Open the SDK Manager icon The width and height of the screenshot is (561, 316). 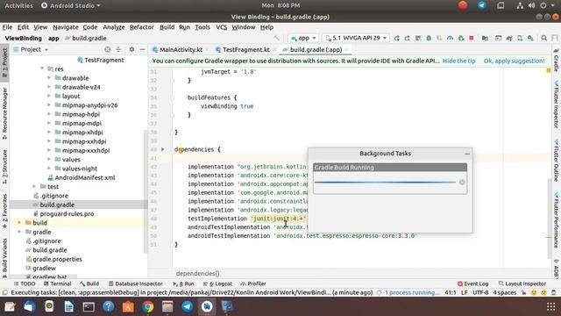(x=530, y=38)
